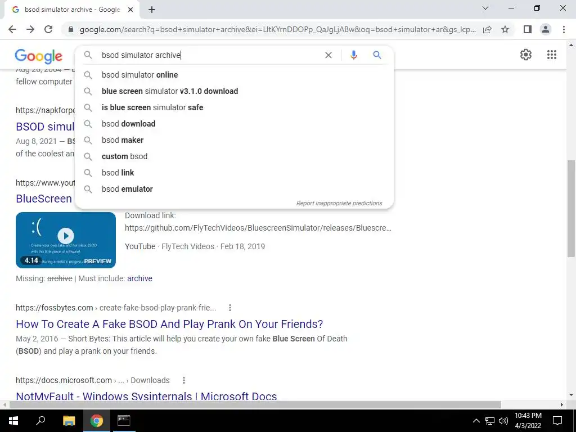Image resolution: width=576 pixels, height=432 pixels.
Task: Open the Chrome profile avatar menu
Action: click(x=546, y=29)
